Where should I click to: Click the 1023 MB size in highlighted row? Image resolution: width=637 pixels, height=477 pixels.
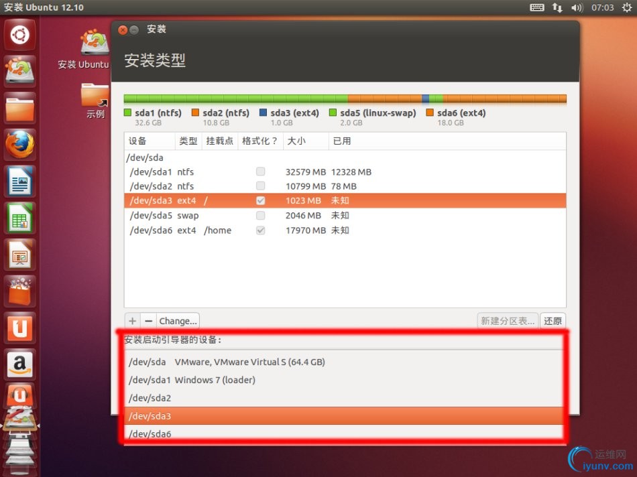point(303,200)
